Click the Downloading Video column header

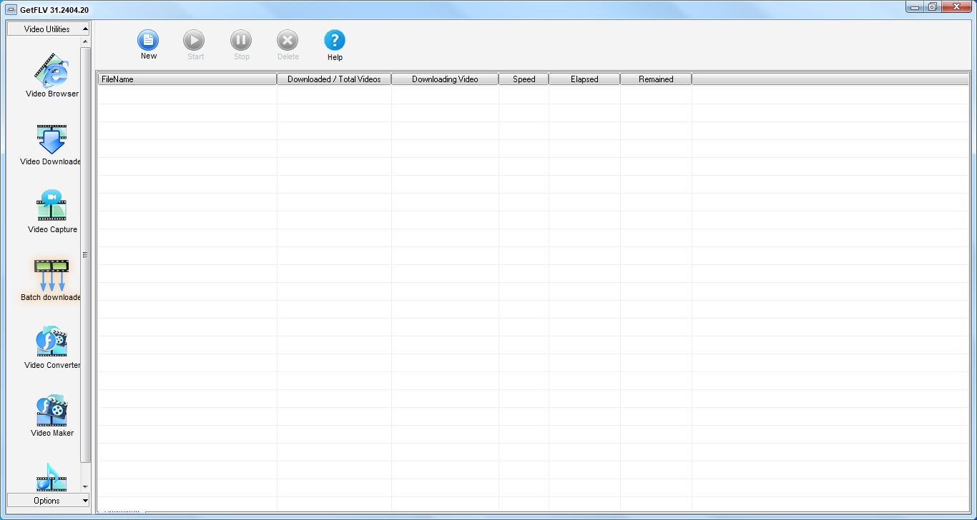click(x=445, y=79)
